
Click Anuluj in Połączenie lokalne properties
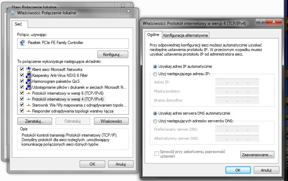coord(121,164)
